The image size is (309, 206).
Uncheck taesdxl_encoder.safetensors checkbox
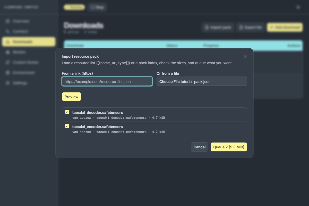click(67, 126)
